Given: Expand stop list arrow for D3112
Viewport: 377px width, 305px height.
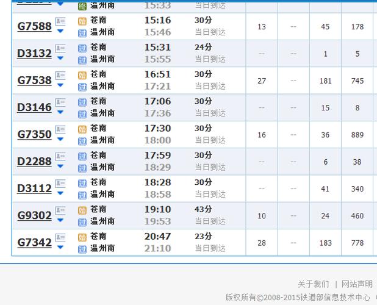Looking at the screenshot, I should (x=60, y=193).
